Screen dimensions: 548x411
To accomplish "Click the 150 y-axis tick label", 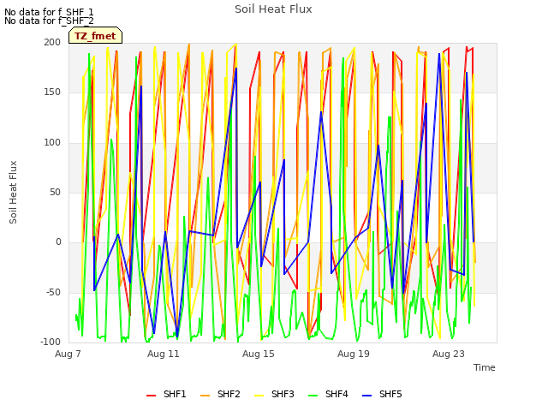I will [52, 92].
